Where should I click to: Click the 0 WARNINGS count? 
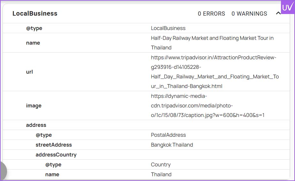249,14
